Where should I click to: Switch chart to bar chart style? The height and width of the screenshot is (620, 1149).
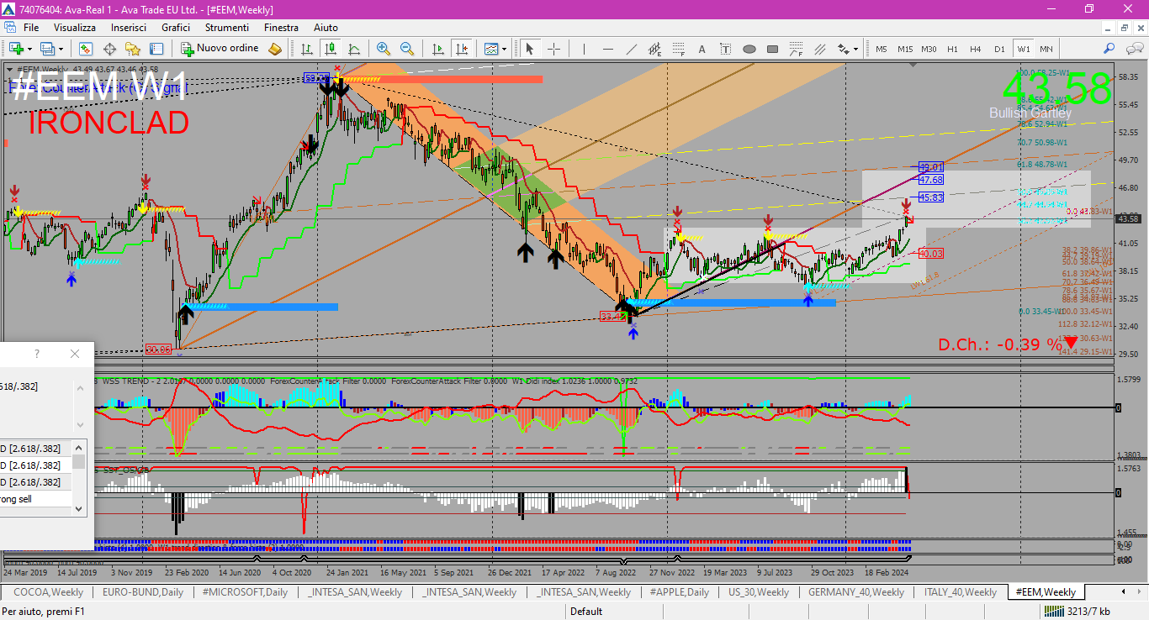click(307, 49)
